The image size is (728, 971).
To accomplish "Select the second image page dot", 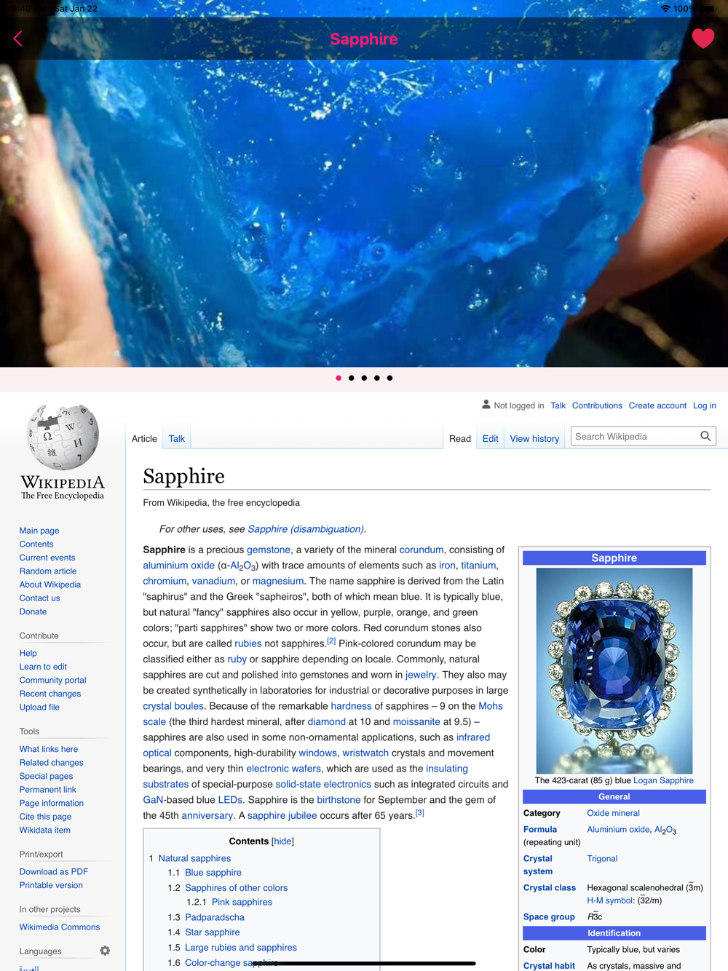I will pyautogui.click(x=351, y=378).
